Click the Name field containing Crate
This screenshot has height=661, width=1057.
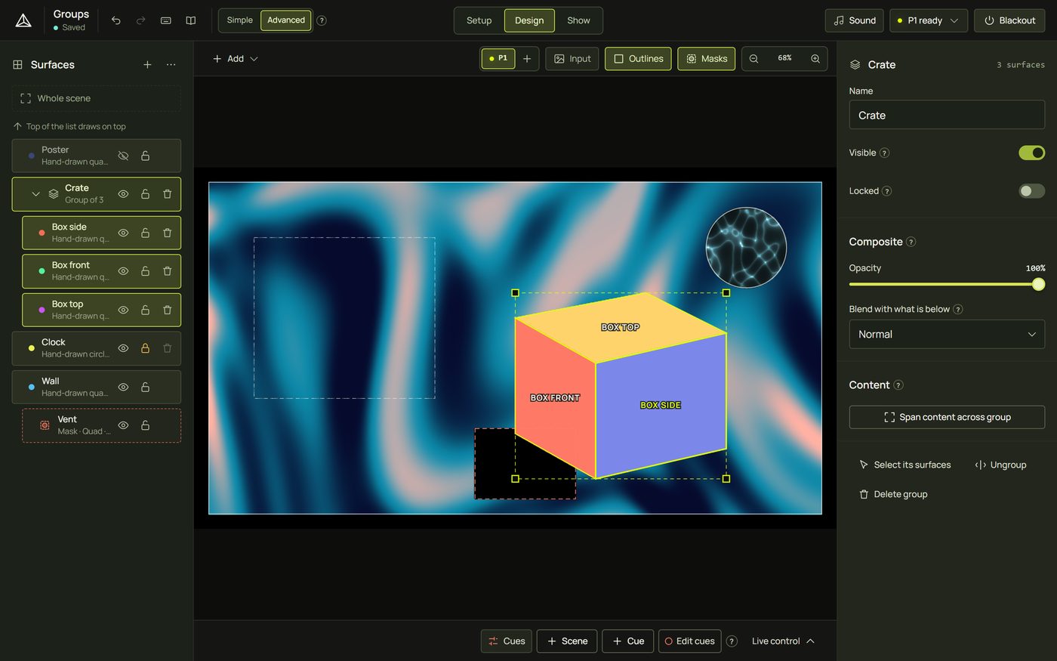(x=947, y=115)
